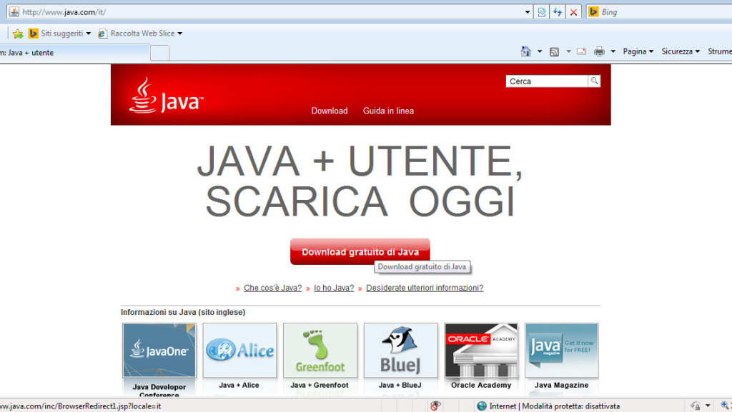Open the Sicurezza menu
The width and height of the screenshot is (732, 412).
click(681, 51)
